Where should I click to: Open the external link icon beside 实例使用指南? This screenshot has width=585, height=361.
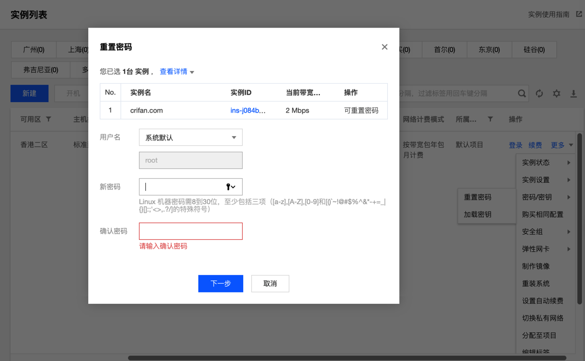tap(579, 14)
